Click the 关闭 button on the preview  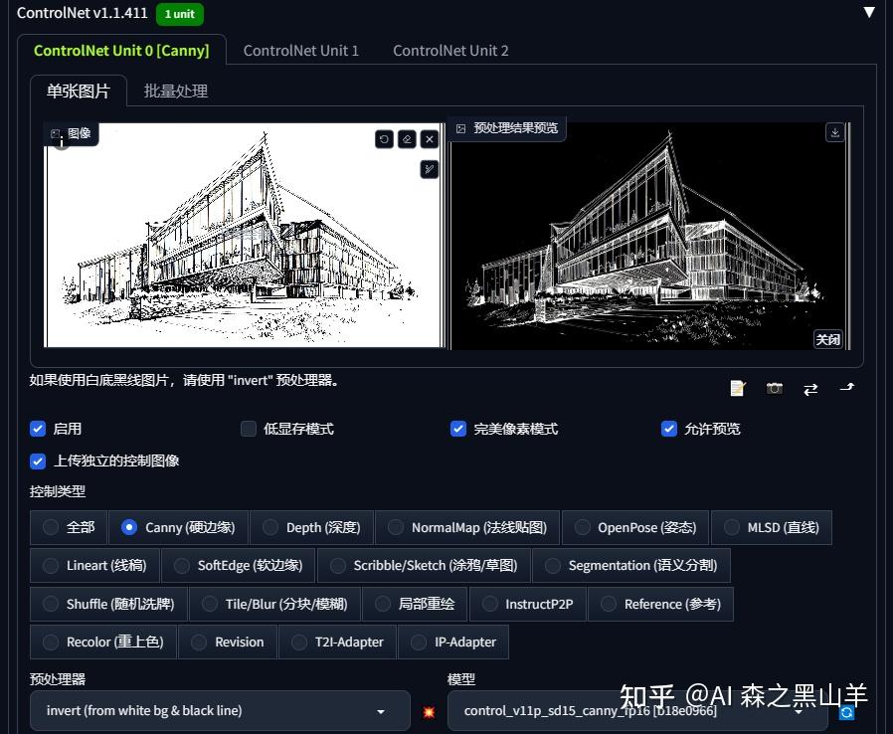click(827, 339)
